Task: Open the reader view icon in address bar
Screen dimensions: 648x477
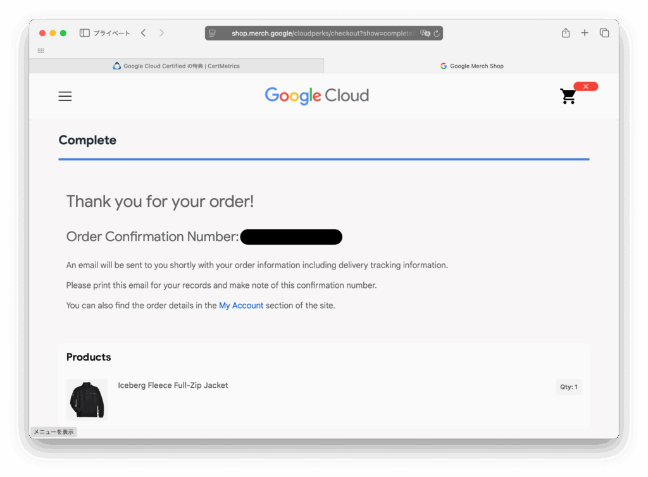Action: (x=212, y=33)
